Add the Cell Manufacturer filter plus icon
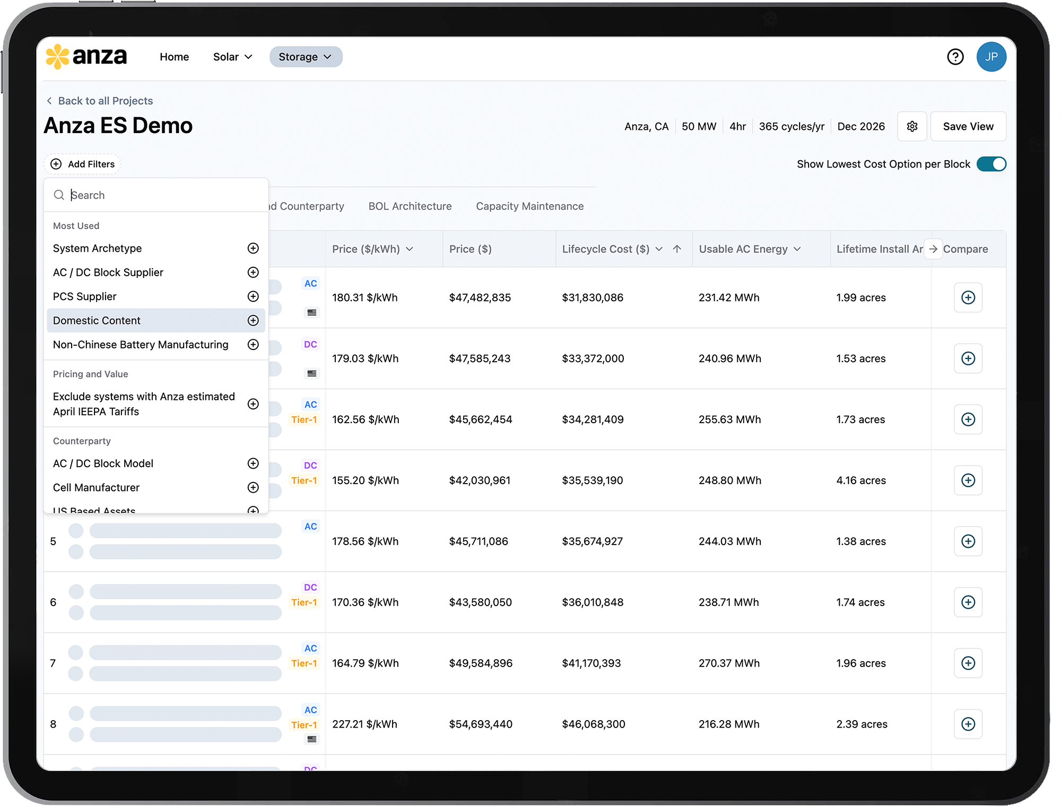 (253, 487)
